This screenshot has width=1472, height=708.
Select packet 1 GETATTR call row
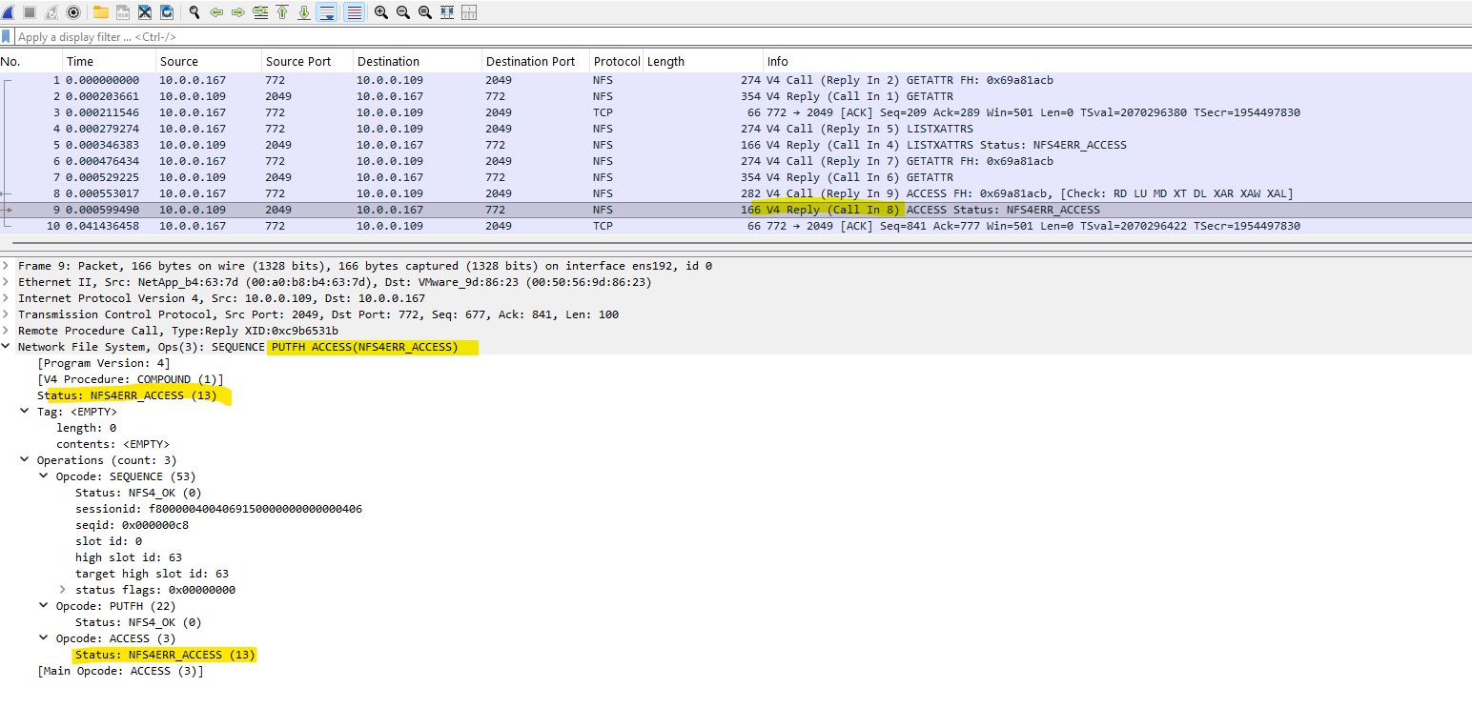pos(736,80)
